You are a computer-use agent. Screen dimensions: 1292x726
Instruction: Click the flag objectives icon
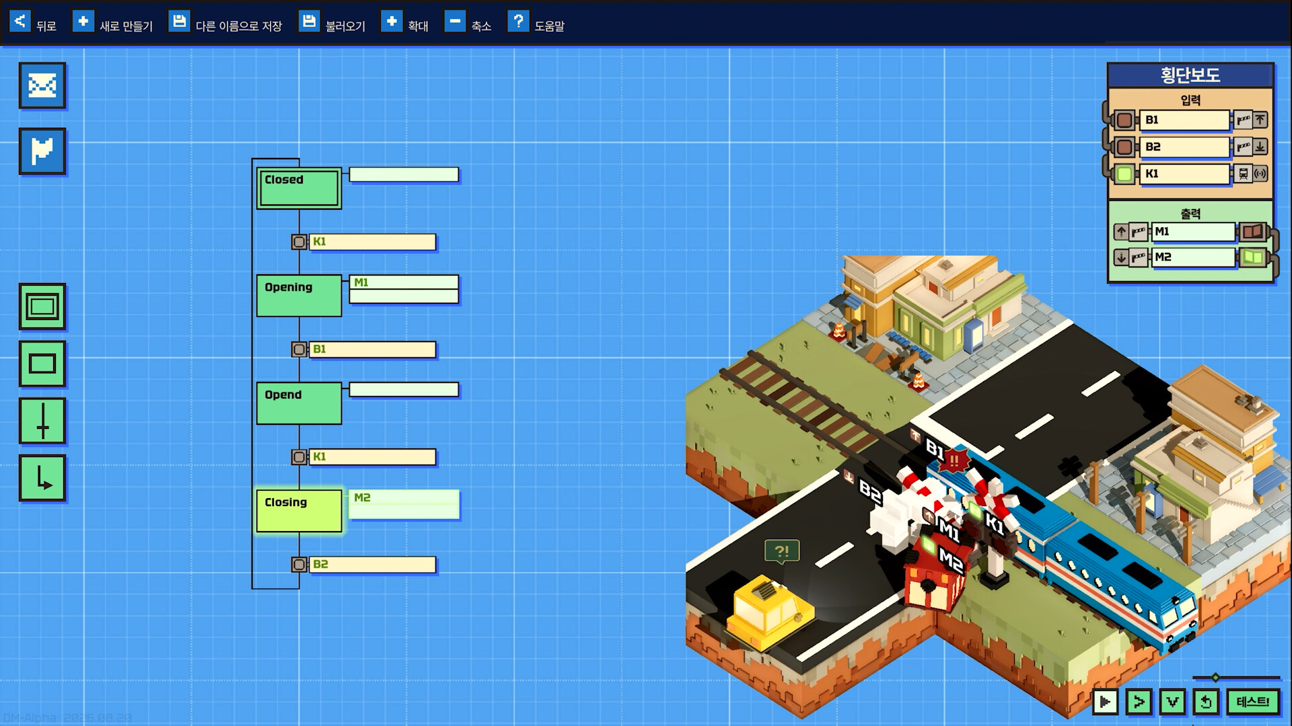(42, 151)
